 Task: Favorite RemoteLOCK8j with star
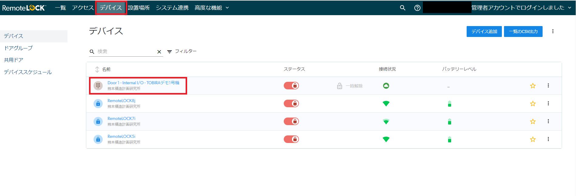pos(533,104)
